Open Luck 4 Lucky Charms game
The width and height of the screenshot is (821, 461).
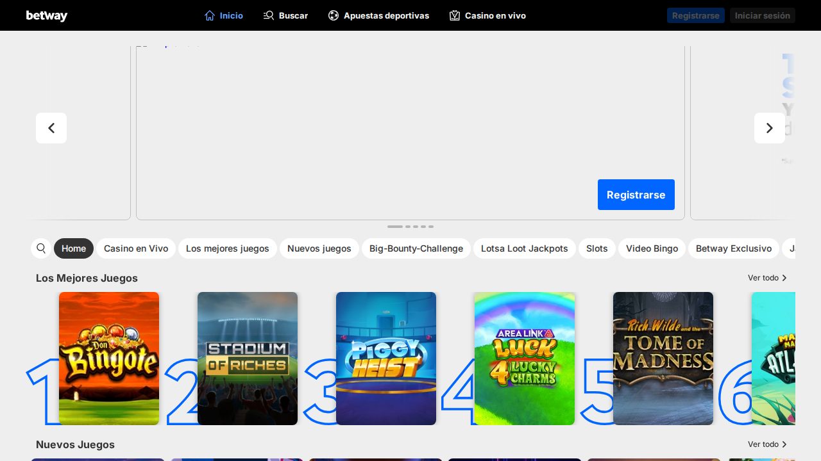click(x=525, y=359)
